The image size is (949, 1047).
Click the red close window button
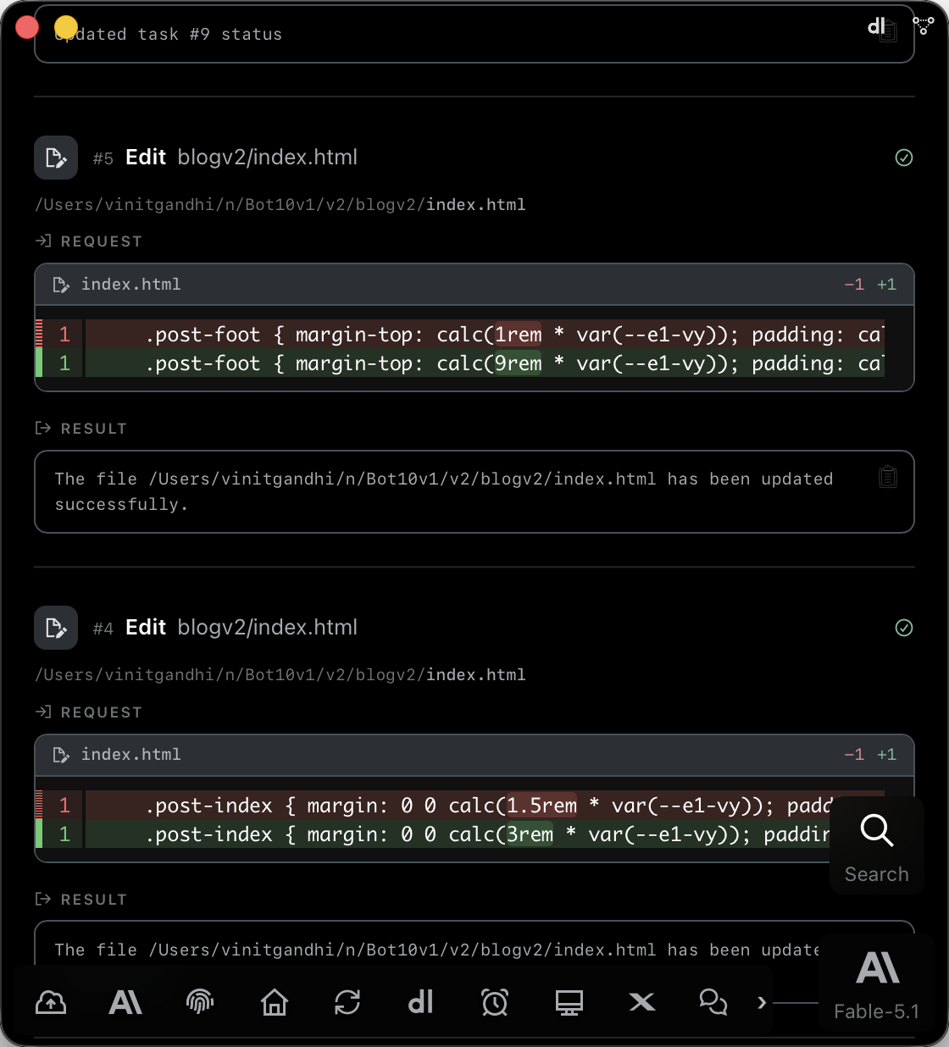[x=27, y=28]
